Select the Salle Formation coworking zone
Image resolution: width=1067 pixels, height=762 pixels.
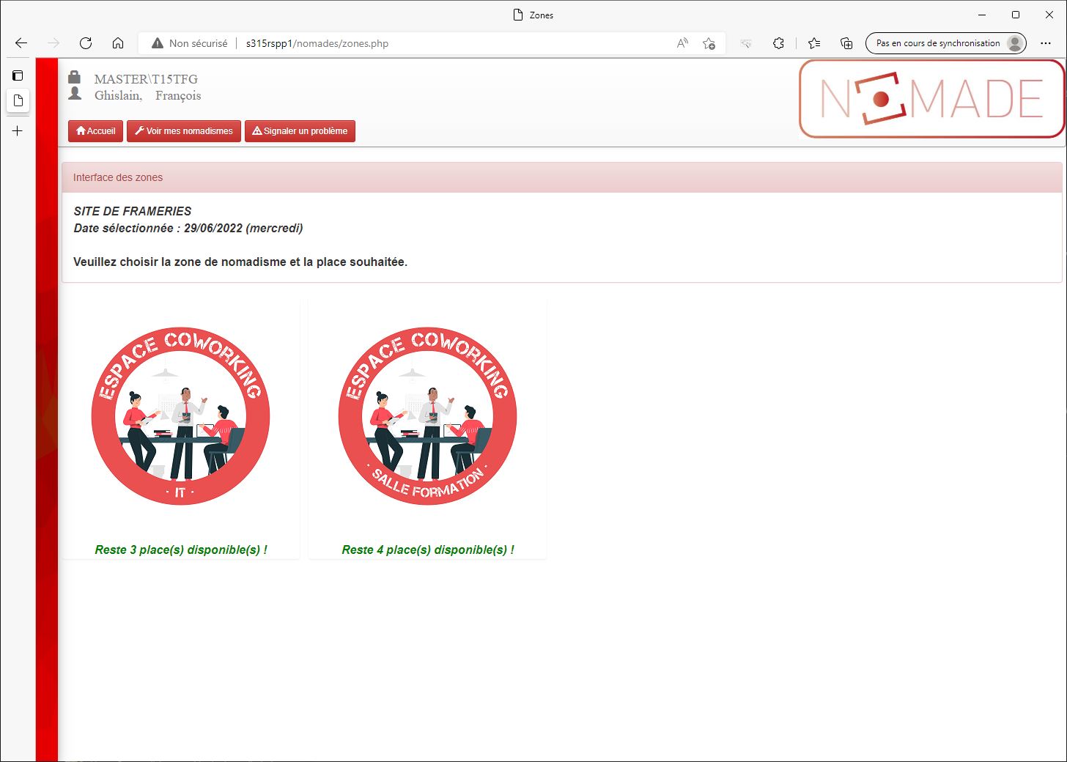(x=427, y=416)
